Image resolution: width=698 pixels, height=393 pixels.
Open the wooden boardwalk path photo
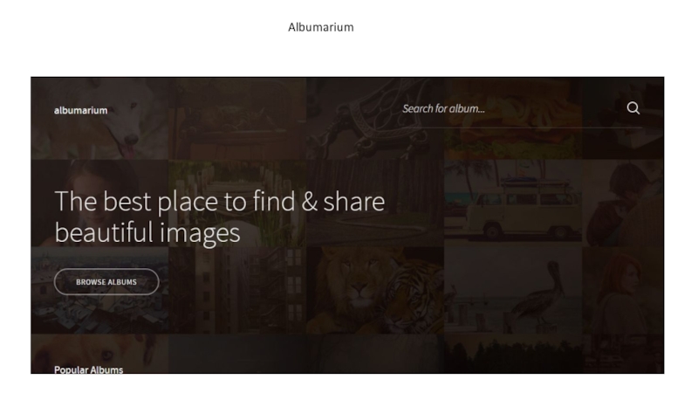(237, 203)
